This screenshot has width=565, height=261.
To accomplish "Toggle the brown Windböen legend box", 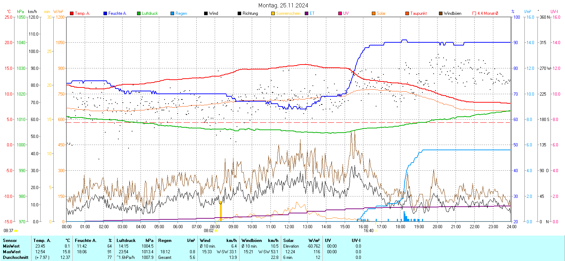I will (441, 13).
